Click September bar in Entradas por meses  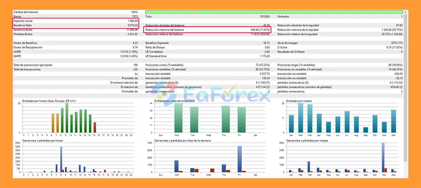point(365,130)
